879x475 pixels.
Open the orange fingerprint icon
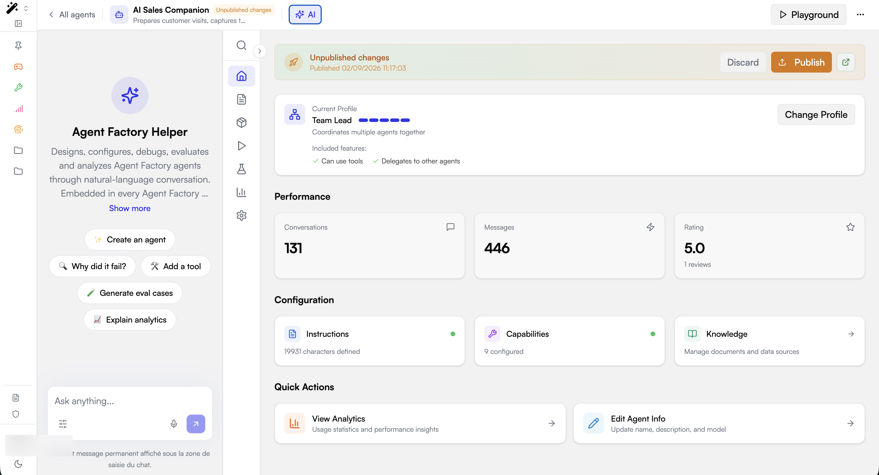click(x=18, y=129)
